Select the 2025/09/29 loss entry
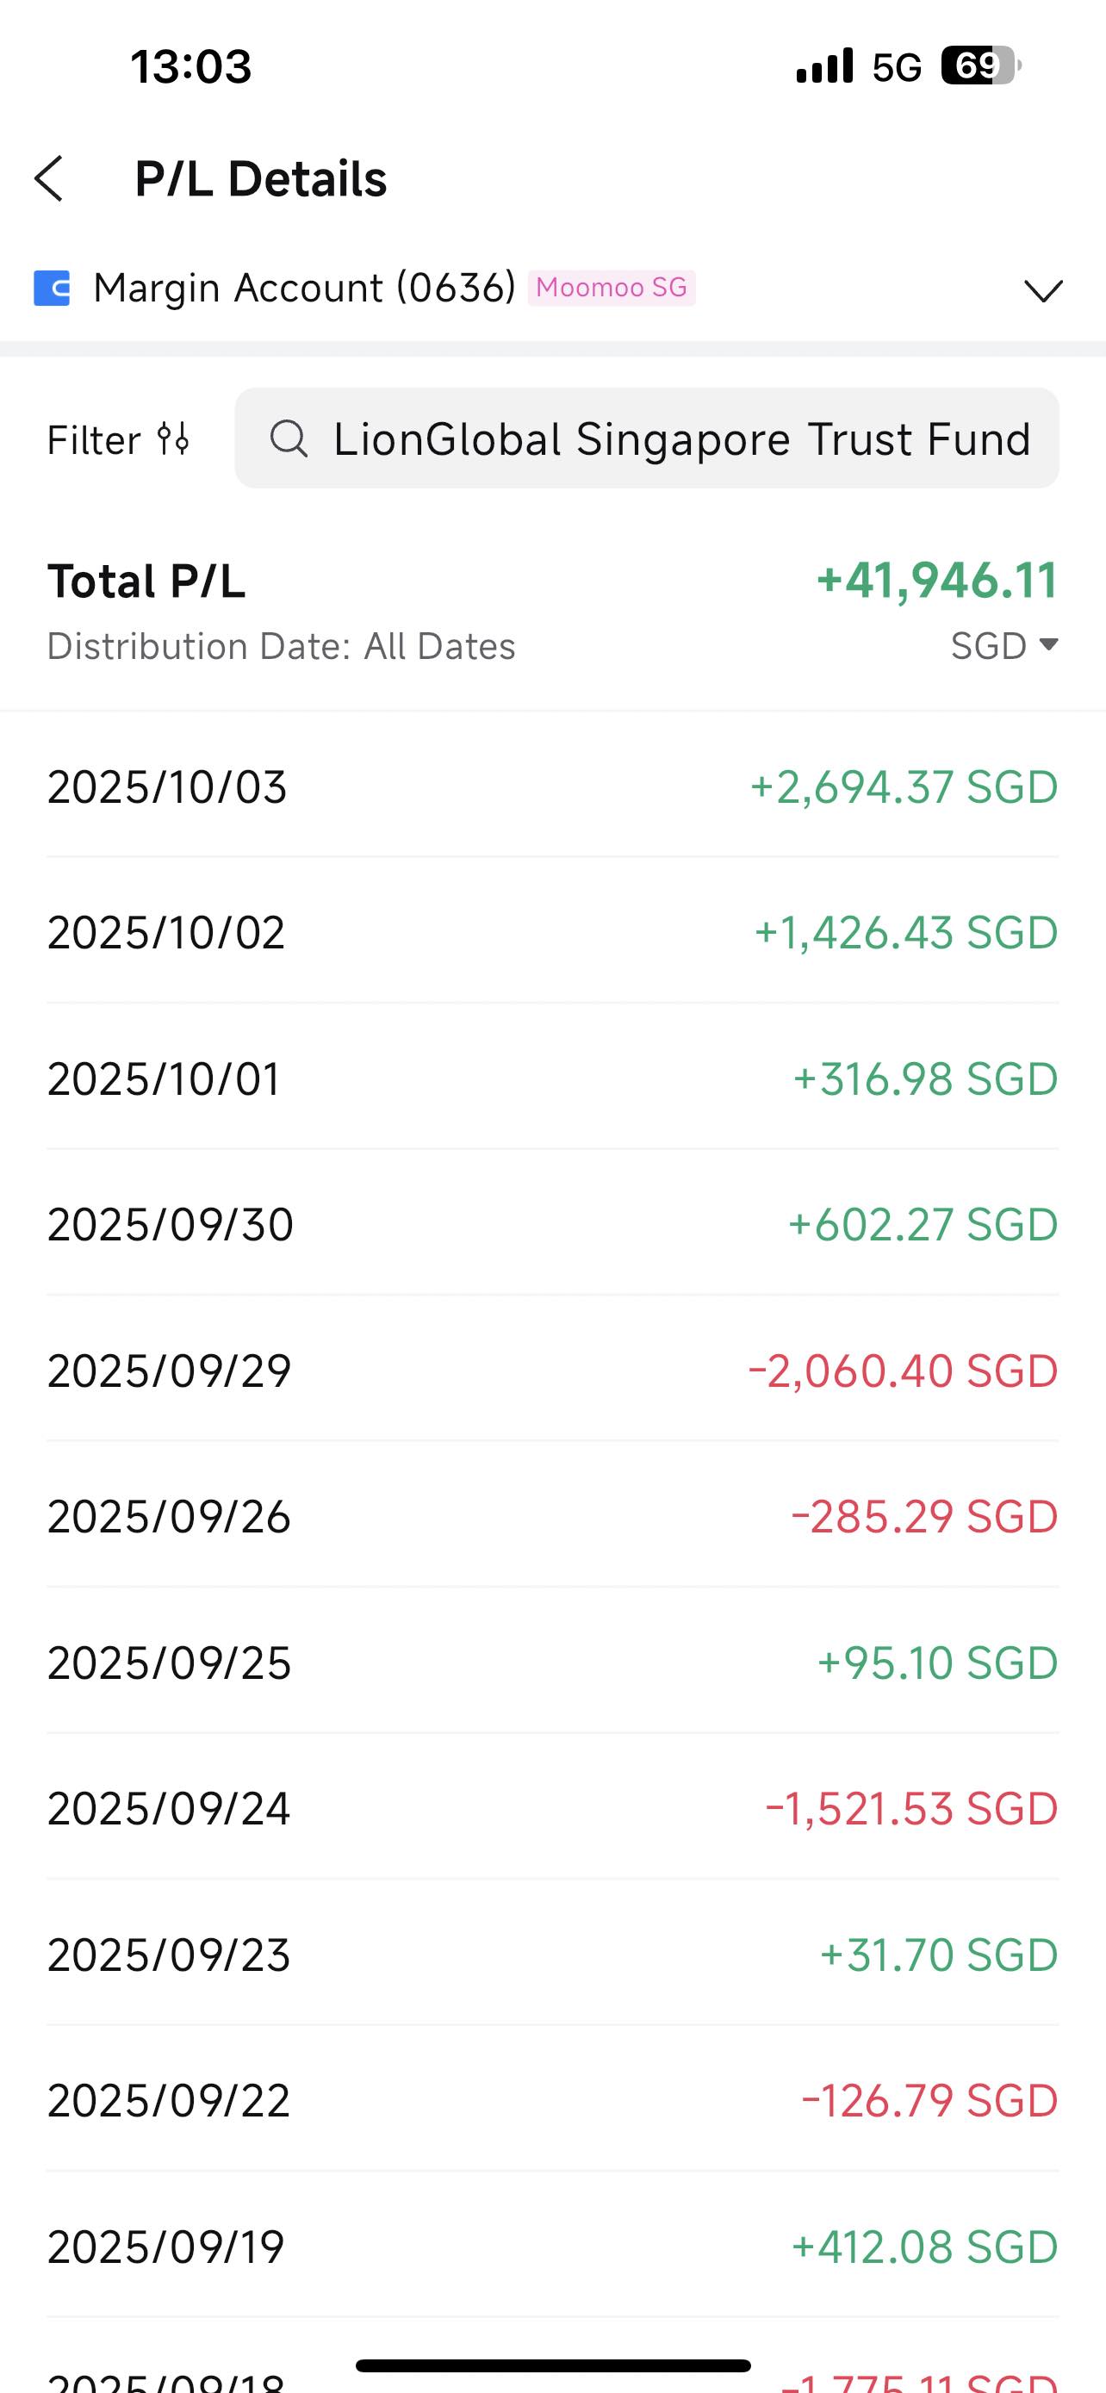1106x2393 pixels. 552,1371
